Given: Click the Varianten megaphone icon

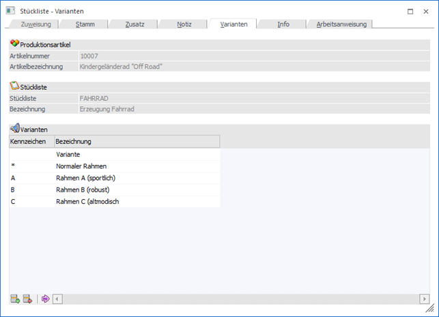Looking at the screenshot, I should [14, 129].
